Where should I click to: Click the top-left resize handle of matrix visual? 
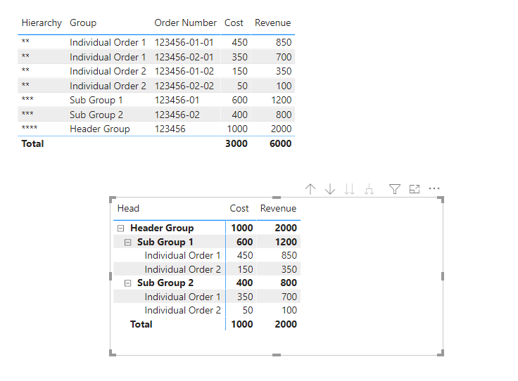(113, 199)
